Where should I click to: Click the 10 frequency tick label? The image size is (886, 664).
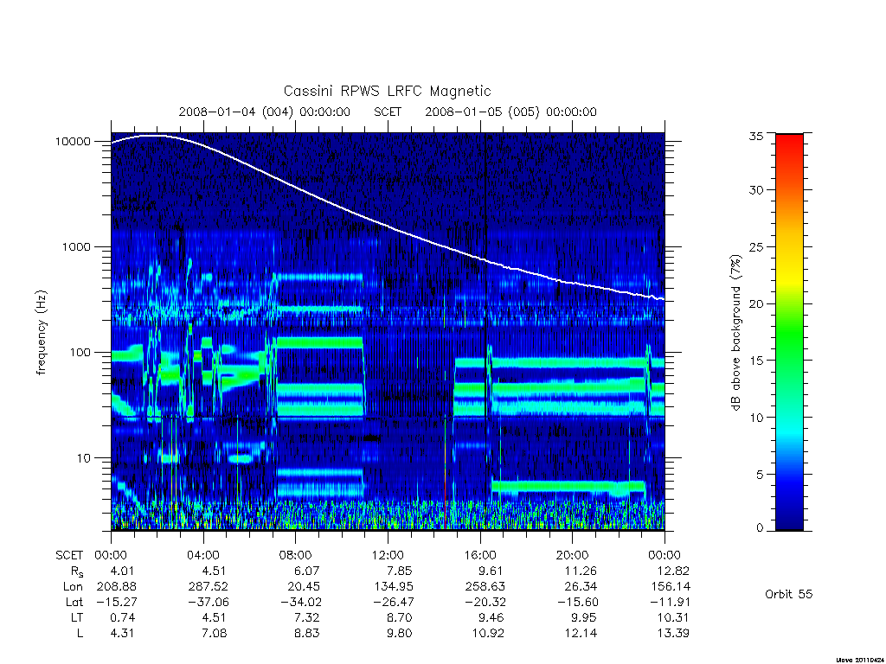[84, 458]
